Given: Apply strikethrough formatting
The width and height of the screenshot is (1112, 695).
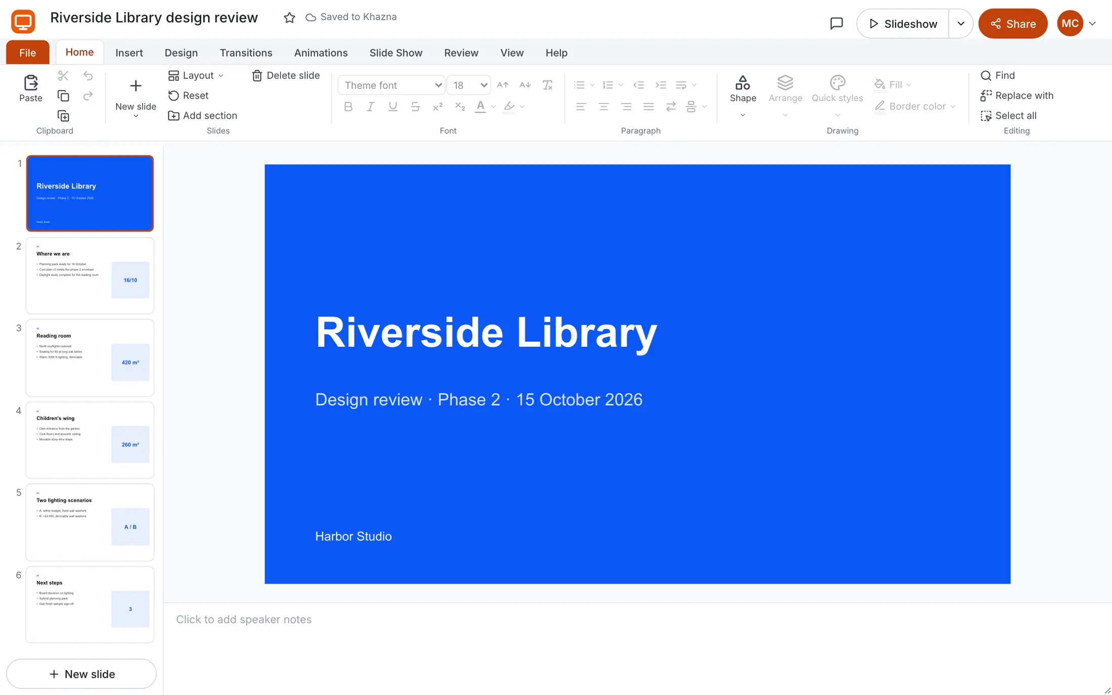Looking at the screenshot, I should 415,107.
